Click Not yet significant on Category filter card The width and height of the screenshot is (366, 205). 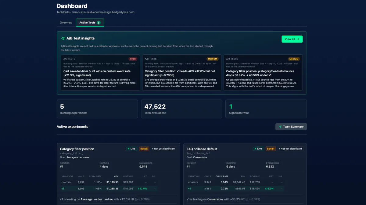pyautogui.click(x=163, y=149)
